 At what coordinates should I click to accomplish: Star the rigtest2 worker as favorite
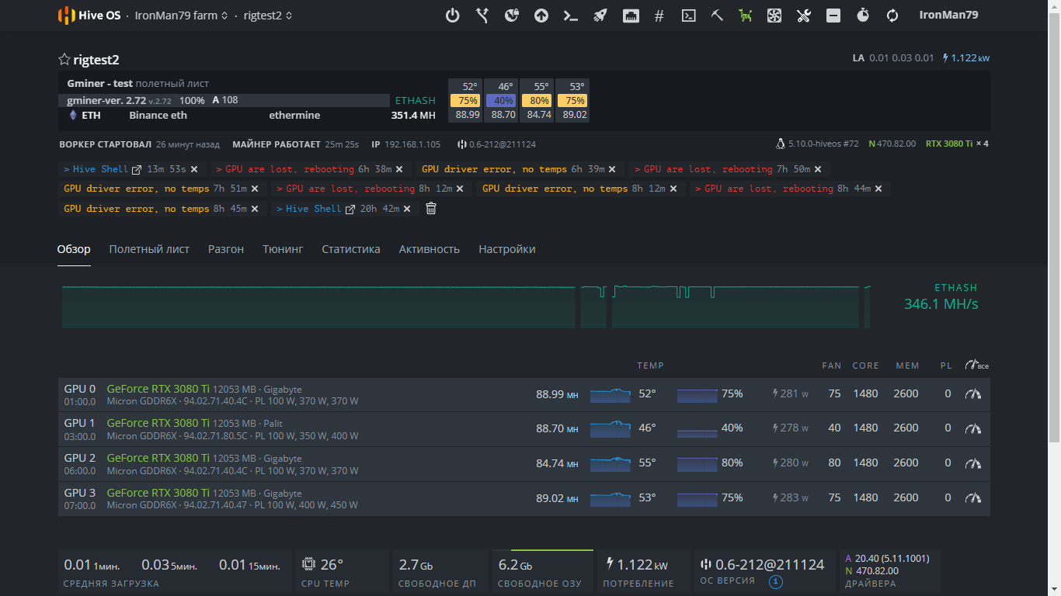tap(63, 59)
